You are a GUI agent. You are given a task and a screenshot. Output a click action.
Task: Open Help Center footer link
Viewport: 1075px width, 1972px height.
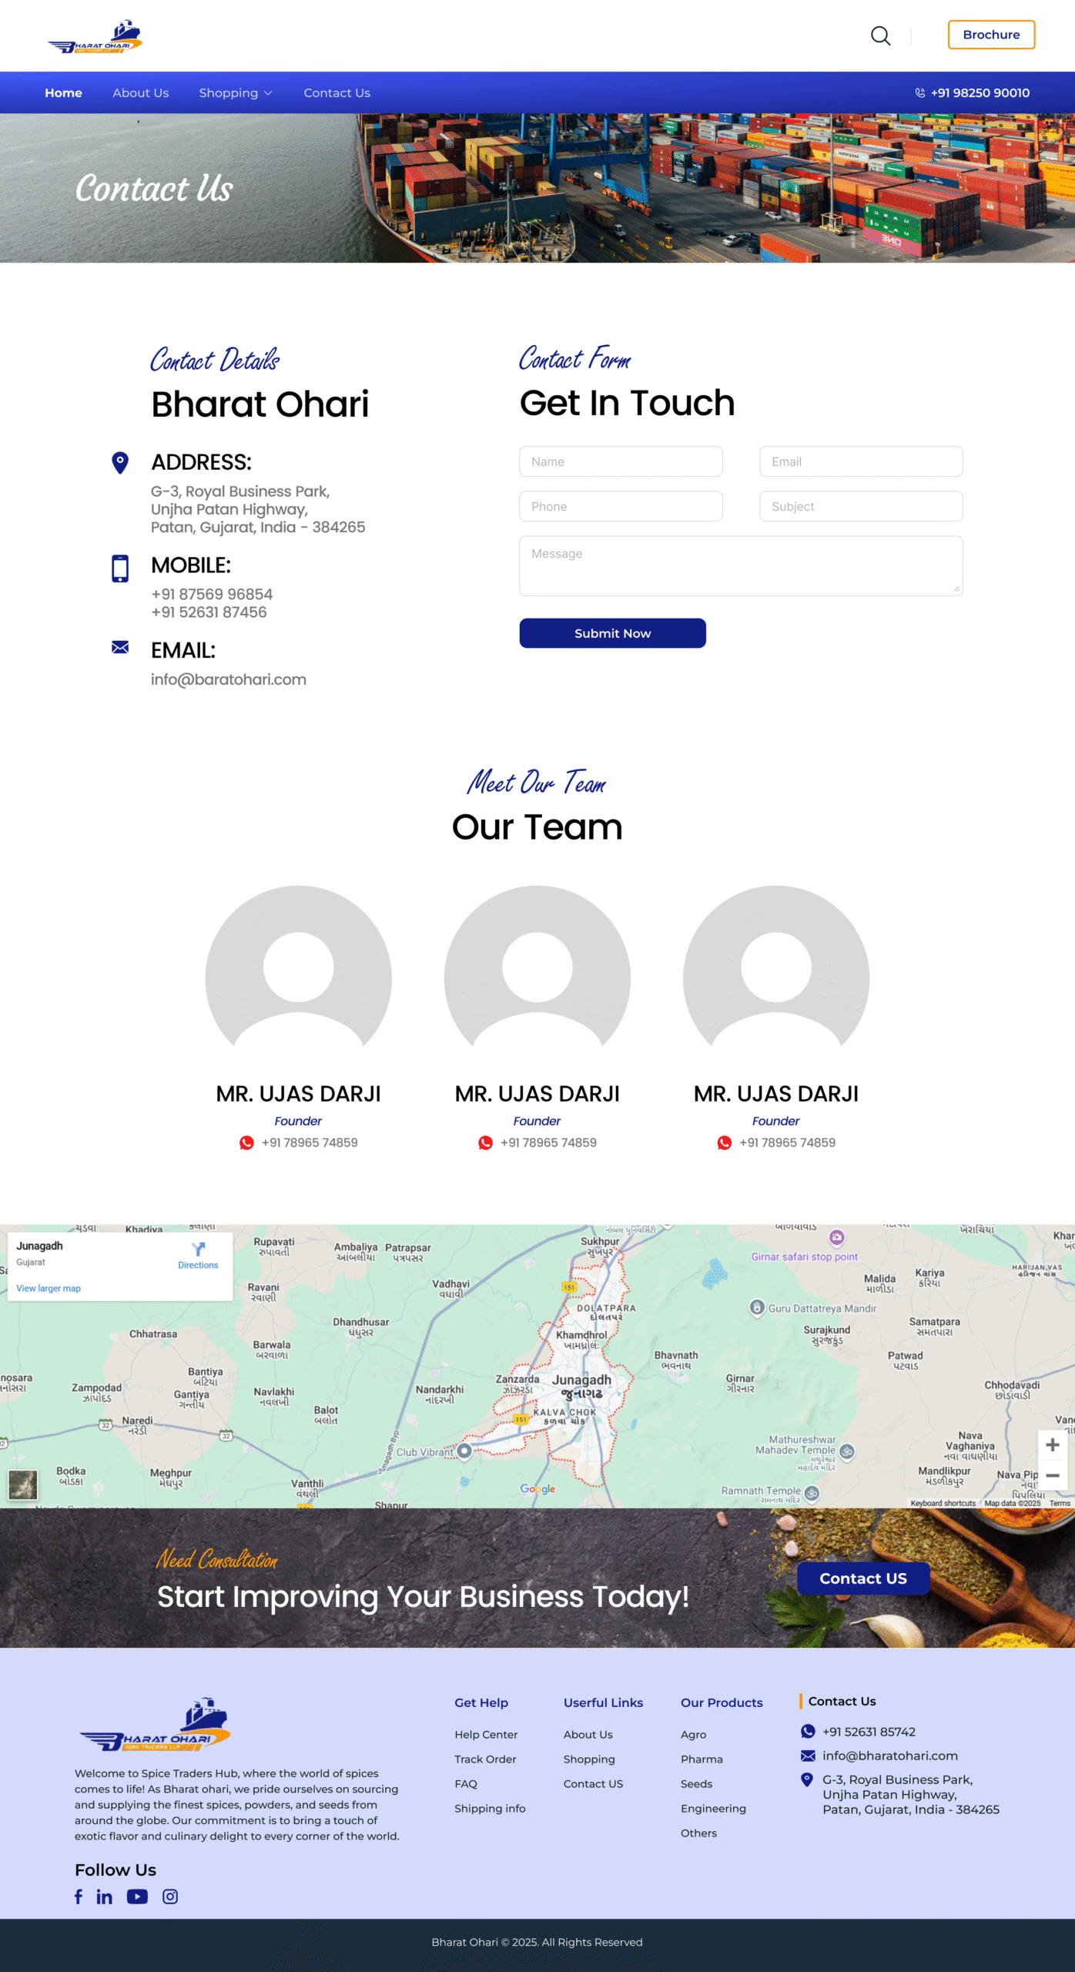pyautogui.click(x=486, y=1734)
